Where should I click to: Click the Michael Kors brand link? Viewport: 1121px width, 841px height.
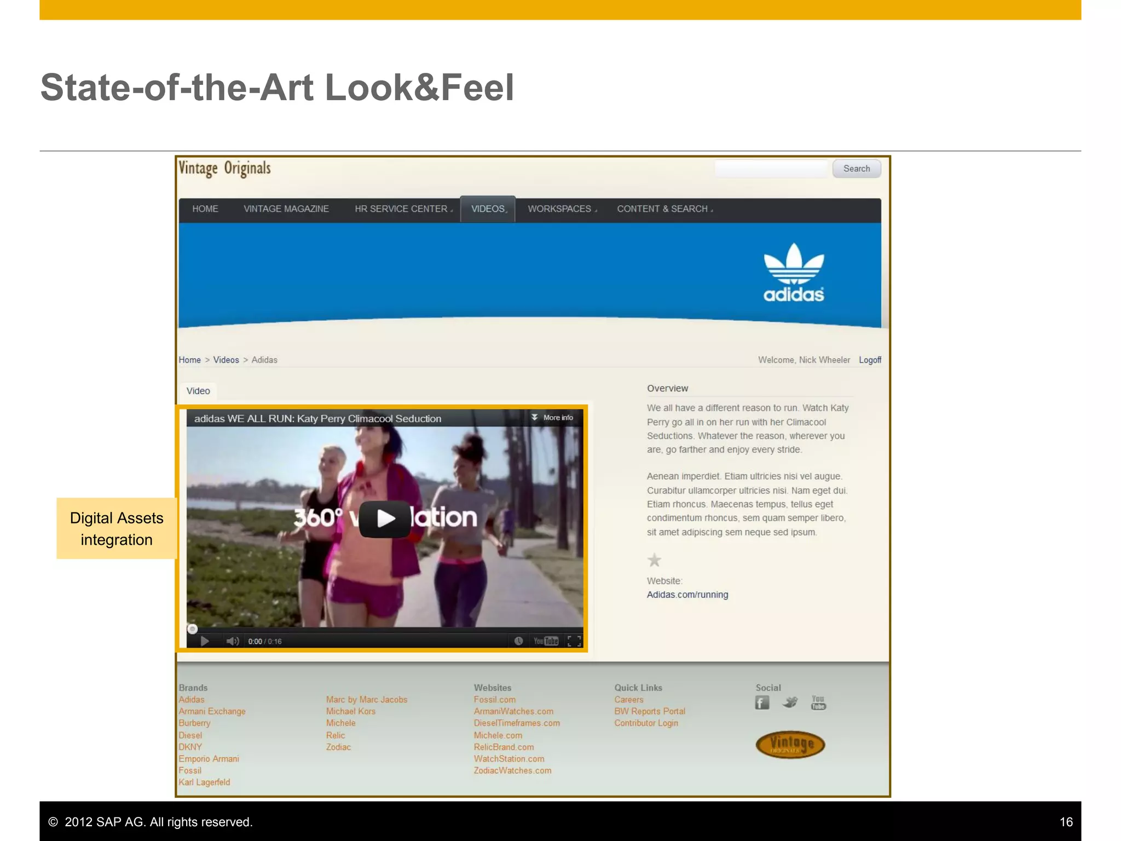point(351,711)
